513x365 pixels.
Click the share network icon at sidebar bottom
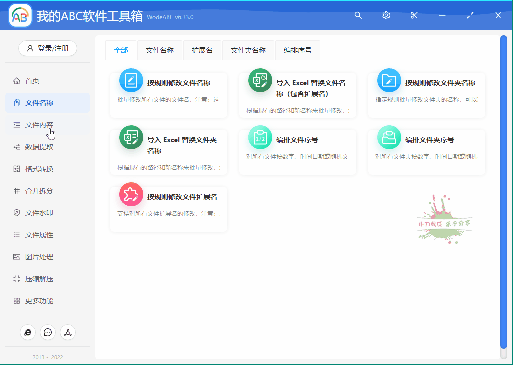click(x=68, y=332)
